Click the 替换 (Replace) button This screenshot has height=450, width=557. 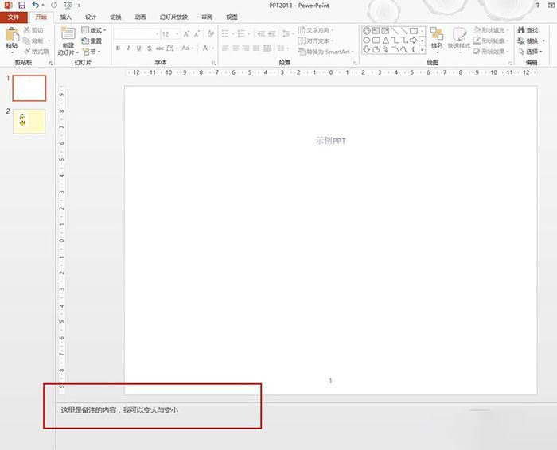(531, 41)
